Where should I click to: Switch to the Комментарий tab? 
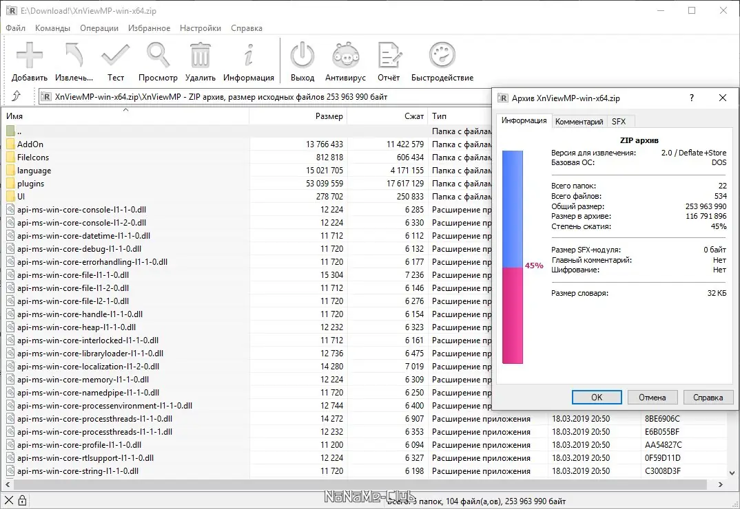tap(579, 121)
